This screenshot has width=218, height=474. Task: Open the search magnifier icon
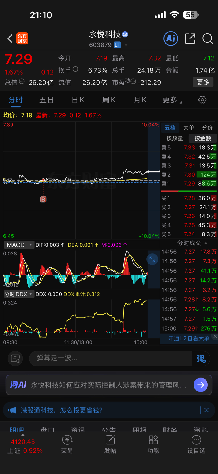(207, 38)
